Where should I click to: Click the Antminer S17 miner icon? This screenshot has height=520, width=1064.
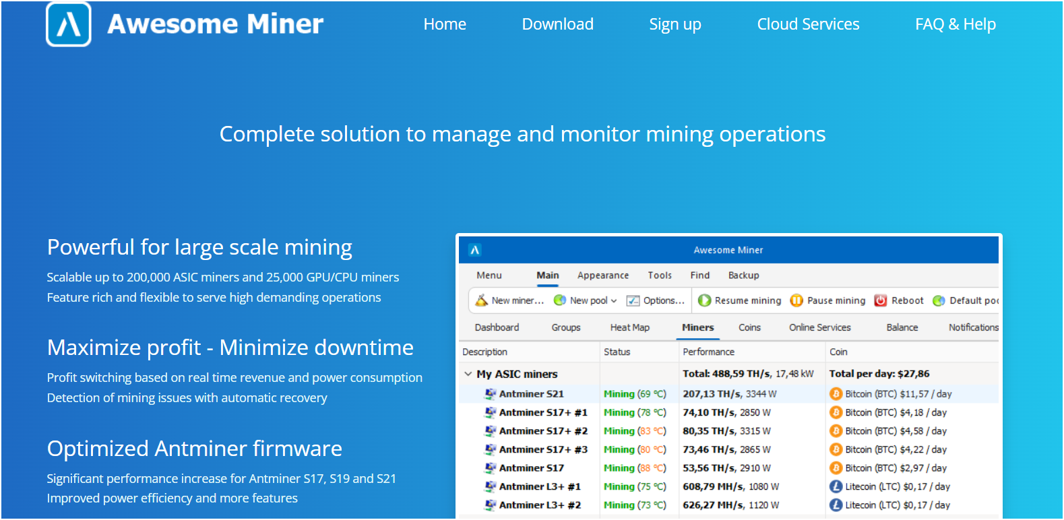(x=491, y=468)
